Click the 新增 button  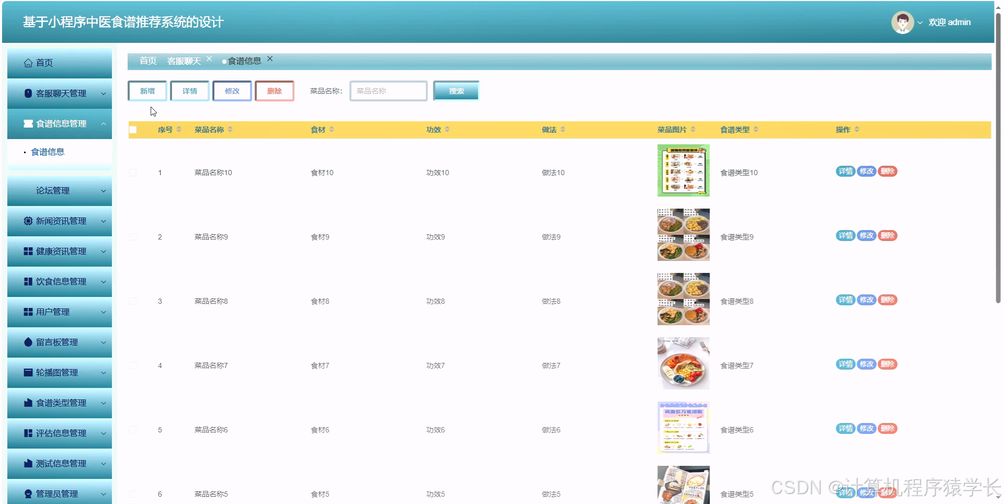[x=147, y=91]
